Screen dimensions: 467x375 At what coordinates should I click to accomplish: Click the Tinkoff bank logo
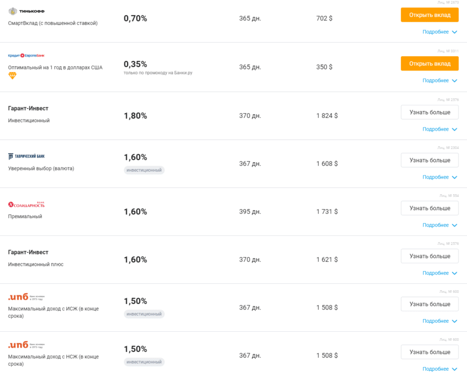[x=27, y=11]
